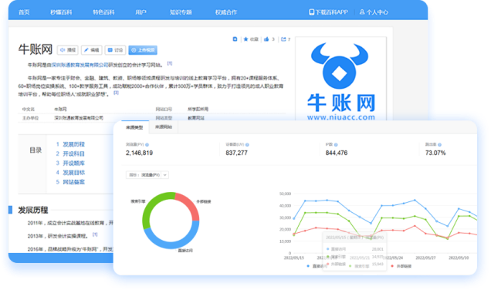Screen dimensions: 491x290
Task: Click the green 搜索引擎 donut chart segment
Action: [x=153, y=206]
